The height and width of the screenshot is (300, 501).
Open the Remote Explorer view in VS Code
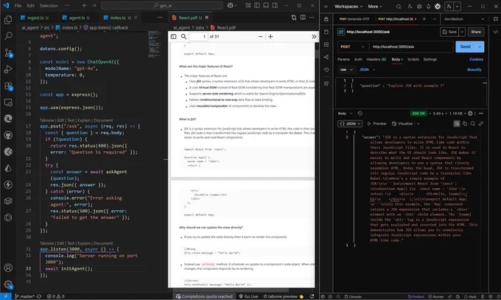point(8,102)
